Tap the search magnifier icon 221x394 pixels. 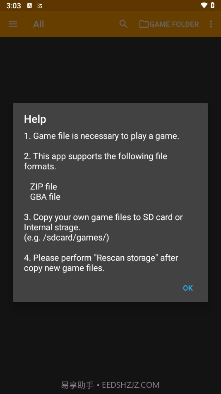123,24
